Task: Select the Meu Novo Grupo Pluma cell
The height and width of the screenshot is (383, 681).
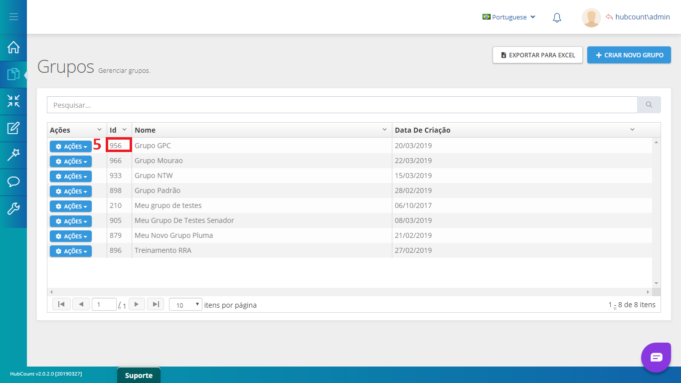Action: 262,235
